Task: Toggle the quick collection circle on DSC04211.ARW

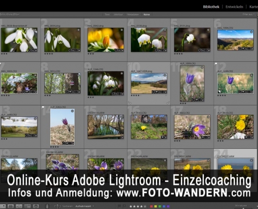Action: 251,160
